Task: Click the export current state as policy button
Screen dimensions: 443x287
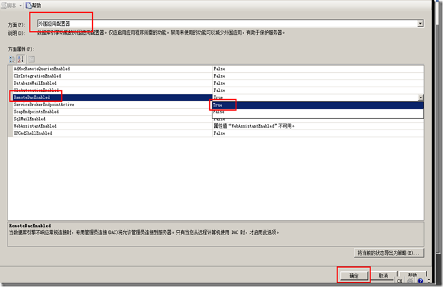Action: point(389,253)
